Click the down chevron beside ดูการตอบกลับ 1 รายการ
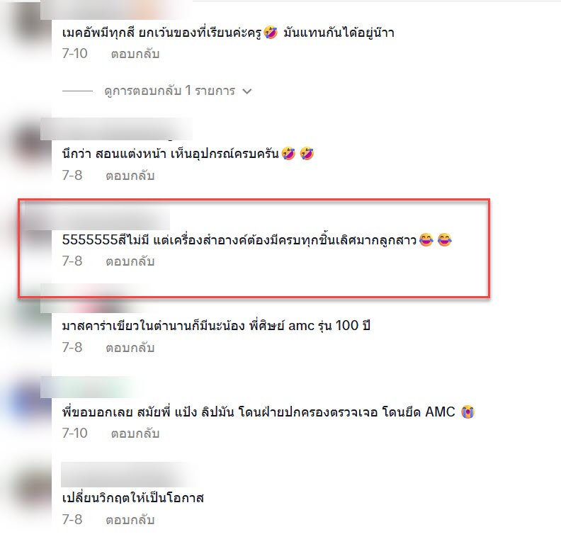This screenshot has height=544, width=561. (247, 91)
